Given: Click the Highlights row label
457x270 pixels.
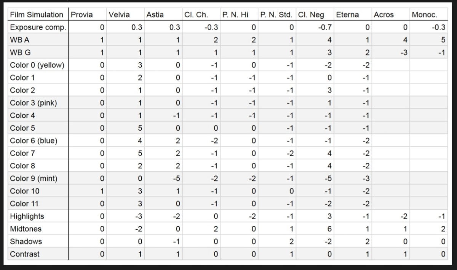Looking at the screenshot, I should tap(27, 216).
